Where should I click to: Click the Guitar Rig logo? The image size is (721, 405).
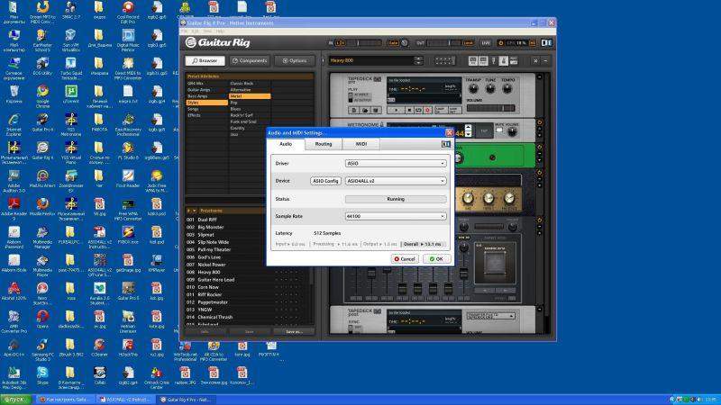(x=215, y=42)
